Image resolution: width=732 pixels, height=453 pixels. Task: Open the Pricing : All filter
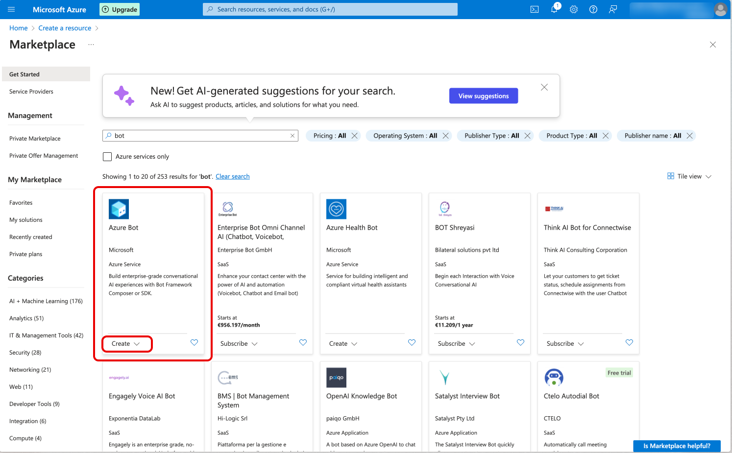[330, 136]
